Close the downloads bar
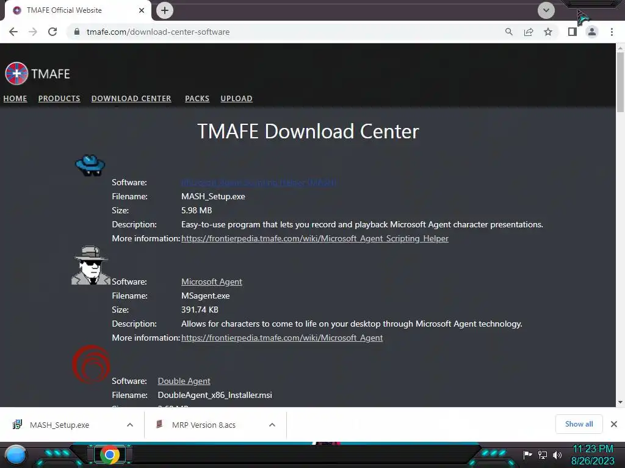 (614, 424)
